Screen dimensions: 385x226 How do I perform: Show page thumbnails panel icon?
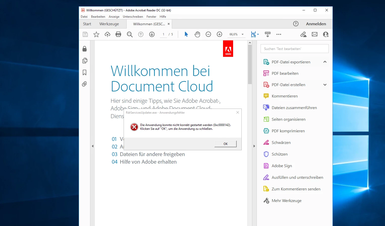click(85, 61)
